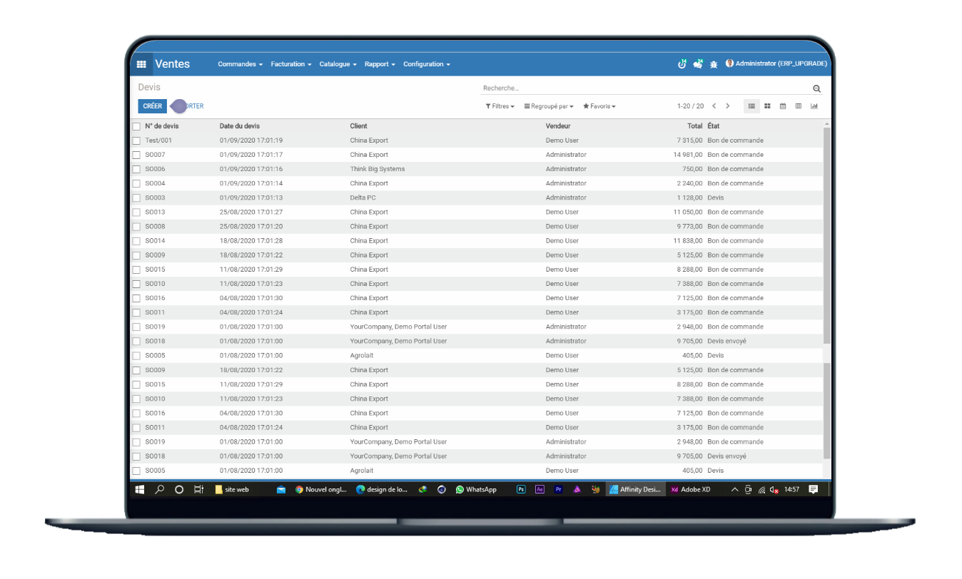Check the box for Test/001 row
The image size is (962, 579).
point(136,140)
